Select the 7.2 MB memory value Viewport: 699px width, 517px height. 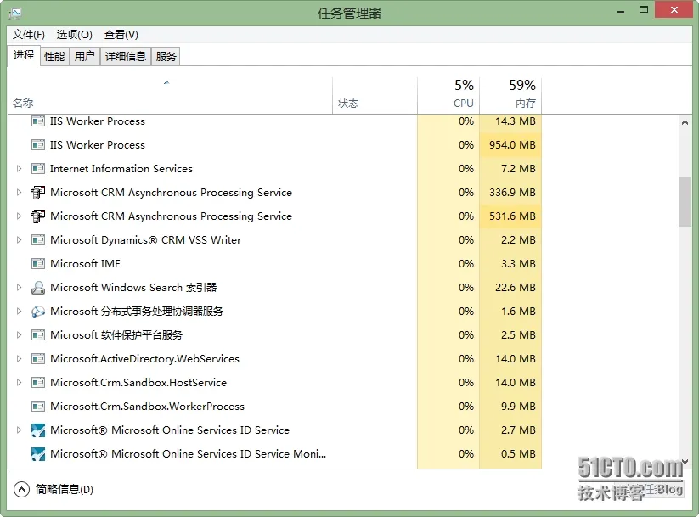[x=518, y=168]
